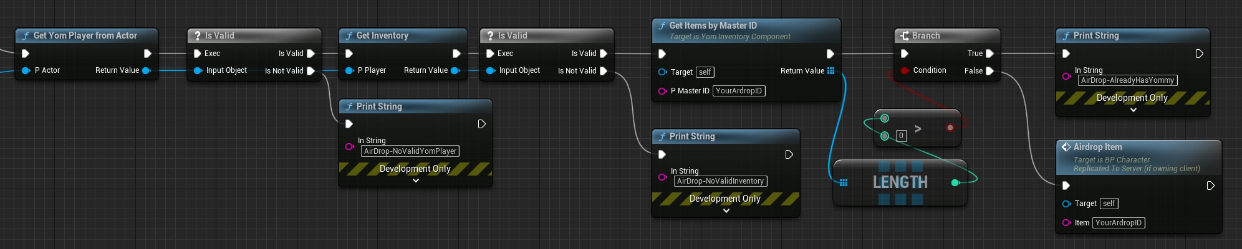Expand the AirDrop-AlreadyHasYommy Print String node
The width and height of the screenshot is (1242, 249).
pyautogui.click(x=1133, y=110)
